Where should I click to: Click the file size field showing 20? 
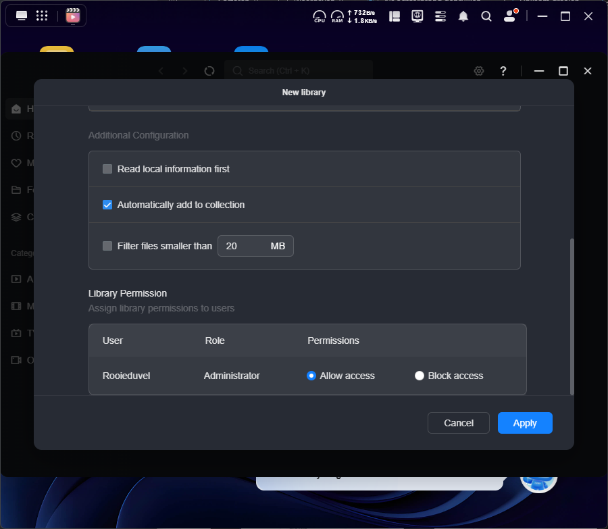pos(242,246)
